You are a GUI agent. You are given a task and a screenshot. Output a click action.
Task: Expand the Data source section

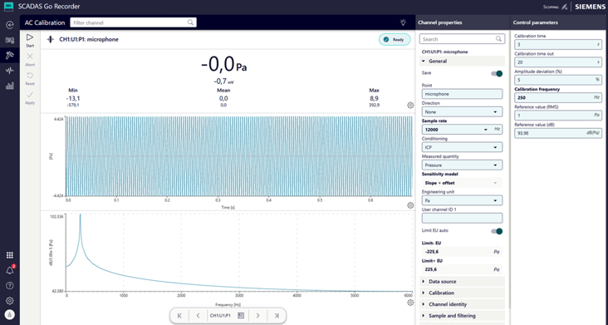pos(462,282)
